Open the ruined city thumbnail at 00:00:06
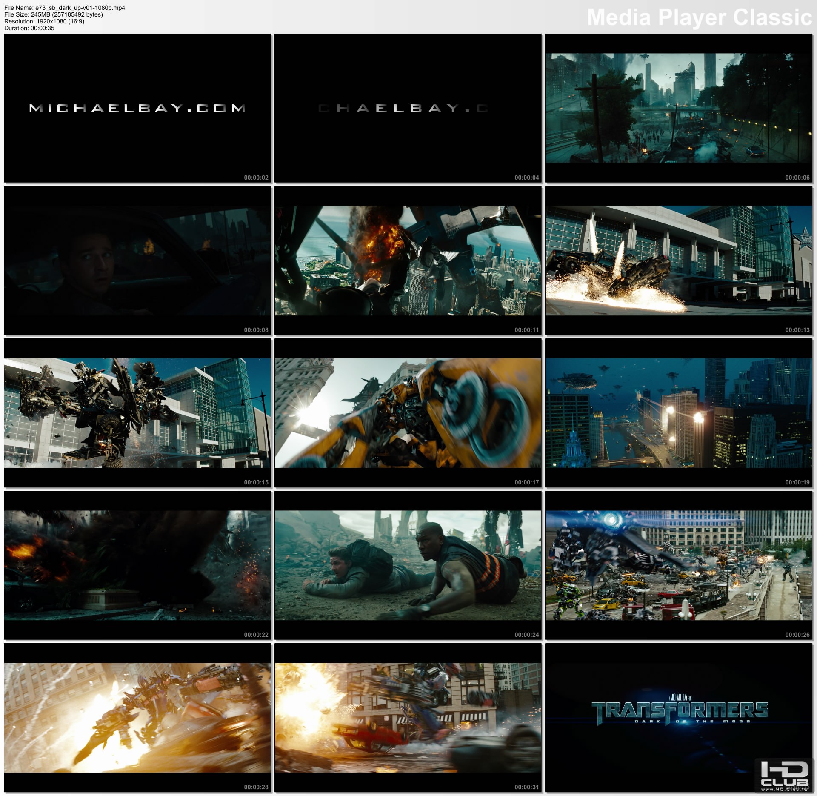Image resolution: width=817 pixels, height=796 pixels. tap(679, 108)
